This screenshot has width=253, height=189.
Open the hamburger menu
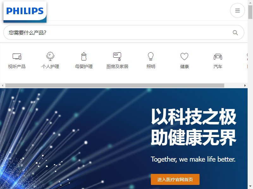[x=238, y=10]
